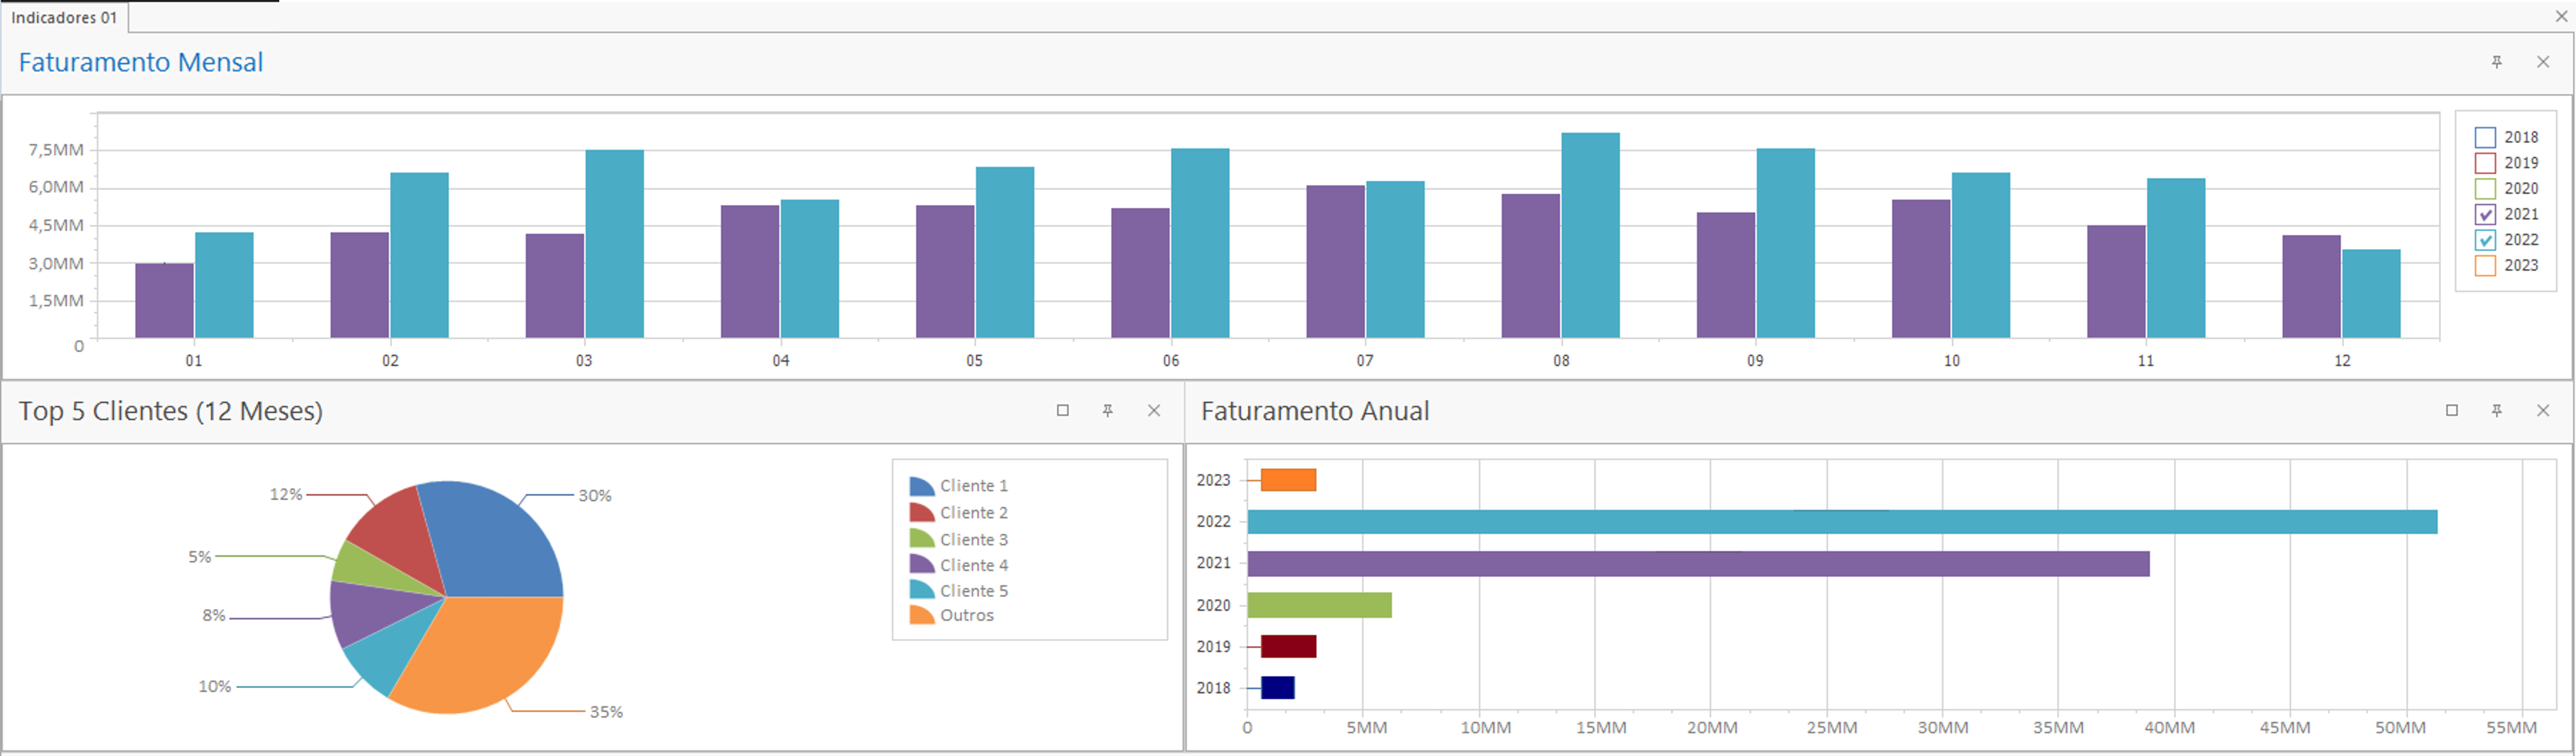Close the Faturamento Mensal panel
2576x756 pixels.
(x=2543, y=62)
